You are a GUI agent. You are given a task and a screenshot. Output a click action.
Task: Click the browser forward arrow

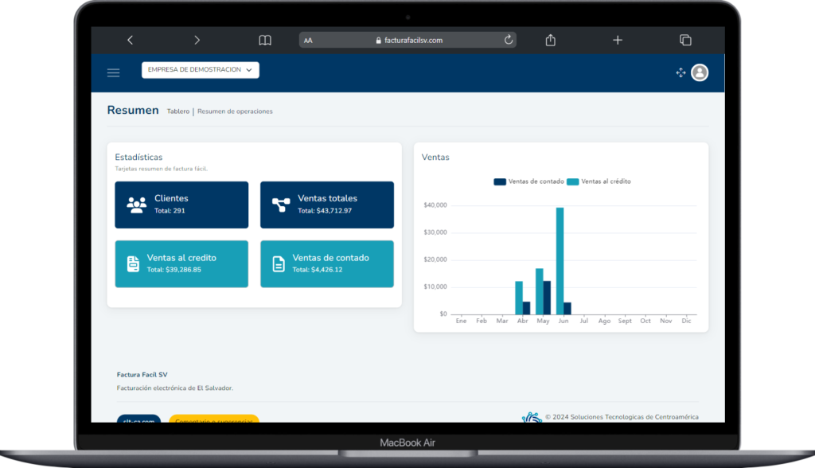click(x=197, y=40)
